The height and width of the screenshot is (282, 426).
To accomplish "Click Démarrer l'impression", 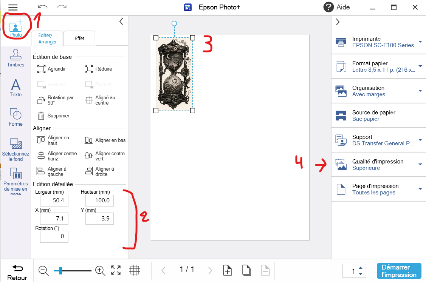I will 399,271.
